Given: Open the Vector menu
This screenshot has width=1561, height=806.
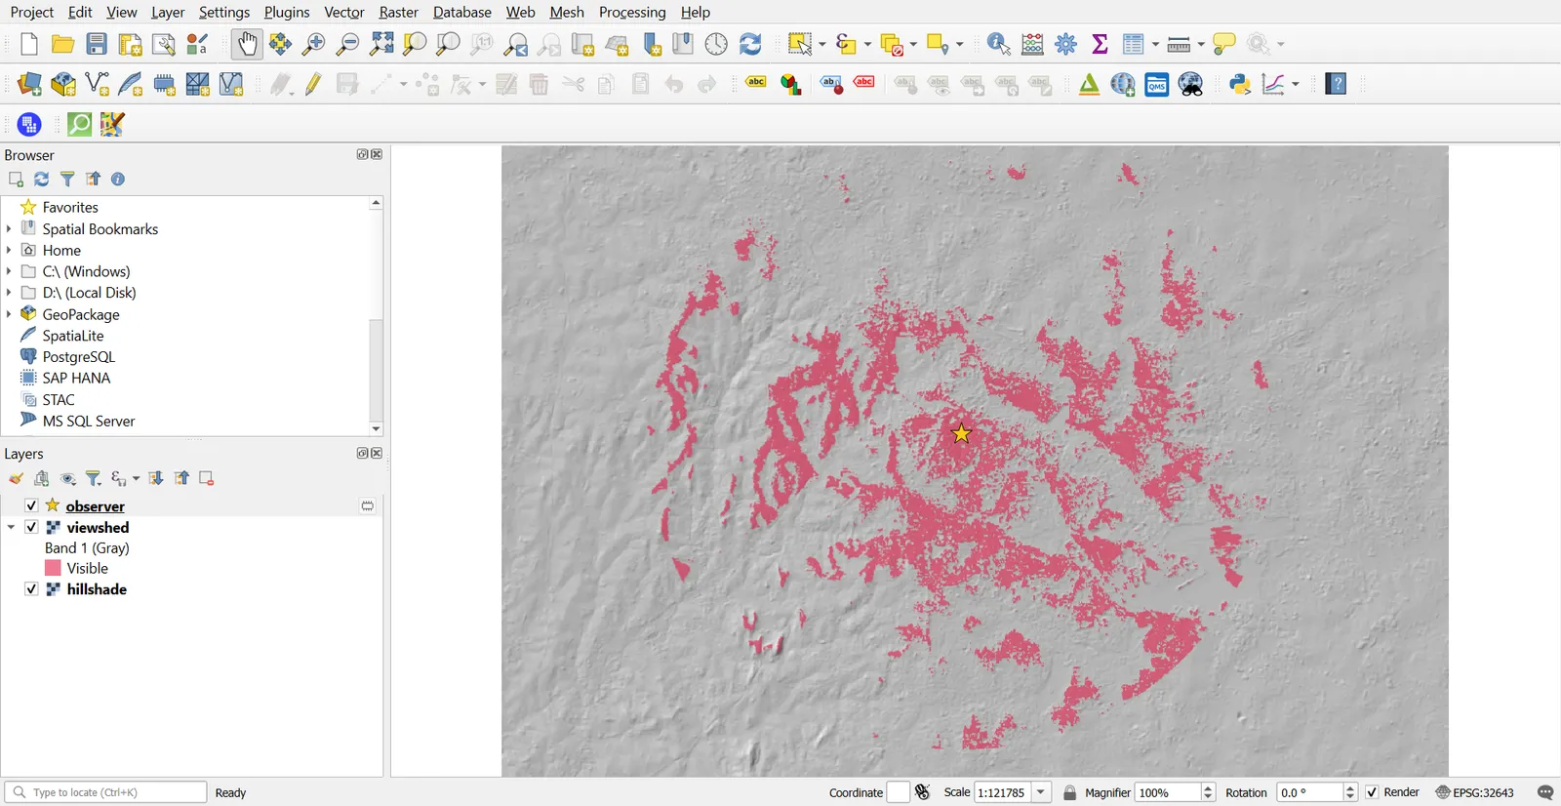Looking at the screenshot, I should [x=344, y=12].
